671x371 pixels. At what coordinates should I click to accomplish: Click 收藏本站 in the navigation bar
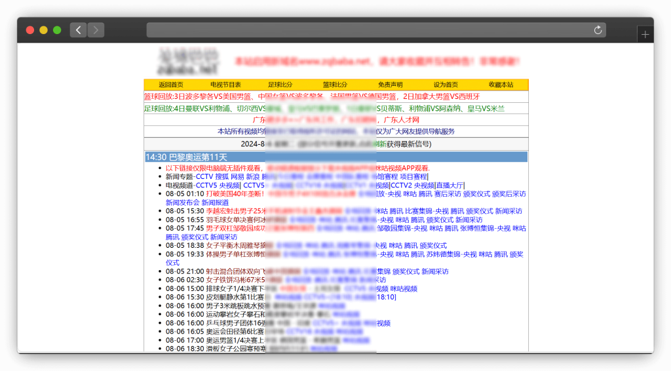501,85
